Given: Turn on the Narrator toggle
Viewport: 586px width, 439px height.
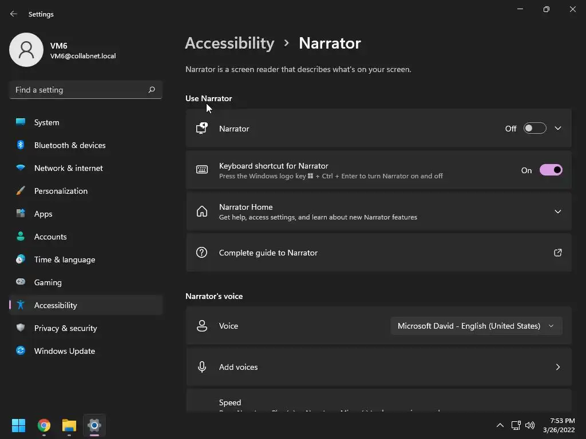Looking at the screenshot, I should (534, 129).
